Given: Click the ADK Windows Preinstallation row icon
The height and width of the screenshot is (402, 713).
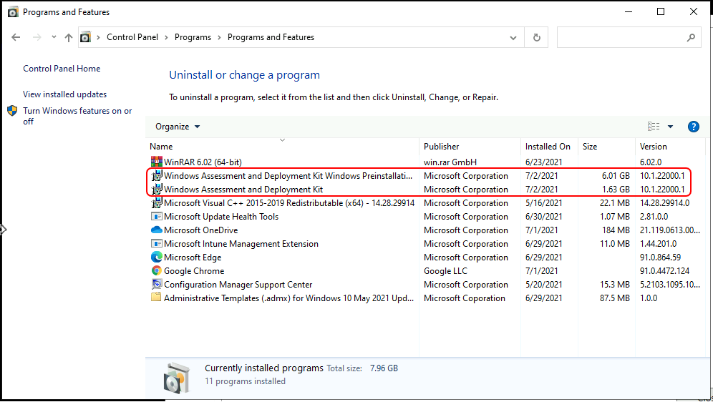Looking at the screenshot, I should (157, 175).
